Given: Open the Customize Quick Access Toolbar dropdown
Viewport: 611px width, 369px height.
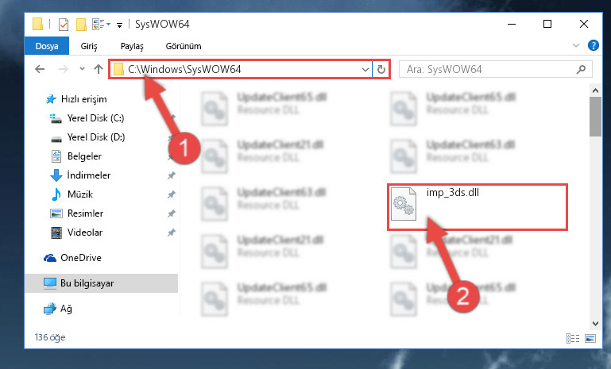Looking at the screenshot, I should click(x=120, y=25).
